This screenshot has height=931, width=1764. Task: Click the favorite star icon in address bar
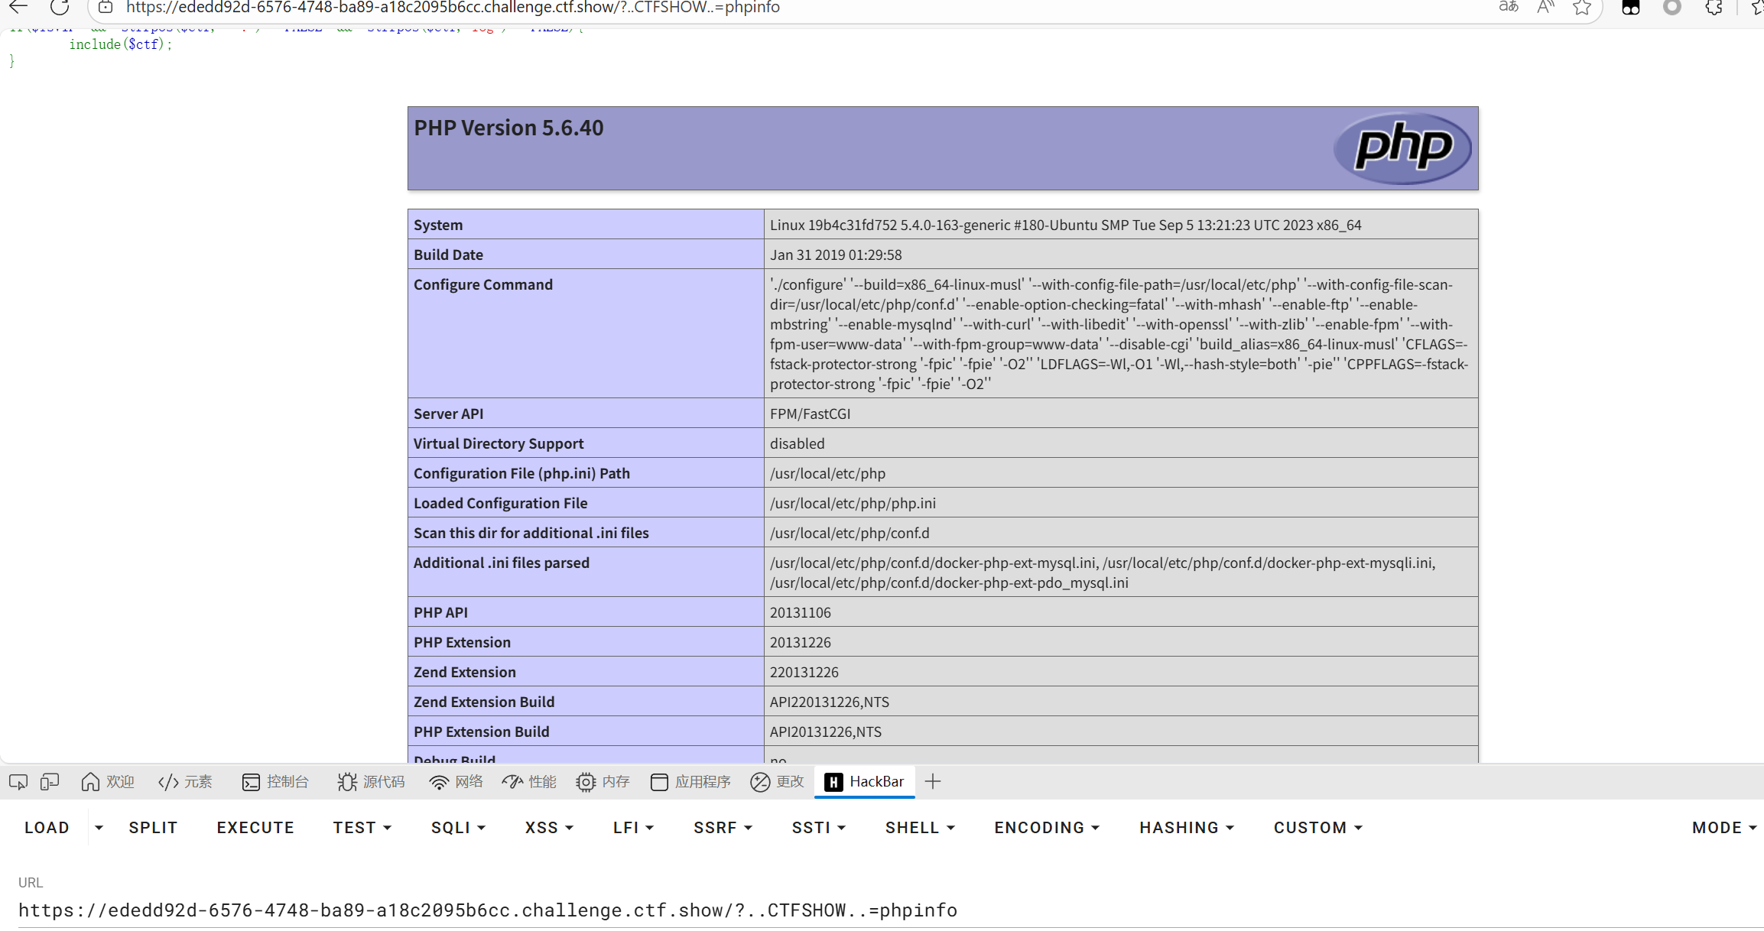(1582, 8)
